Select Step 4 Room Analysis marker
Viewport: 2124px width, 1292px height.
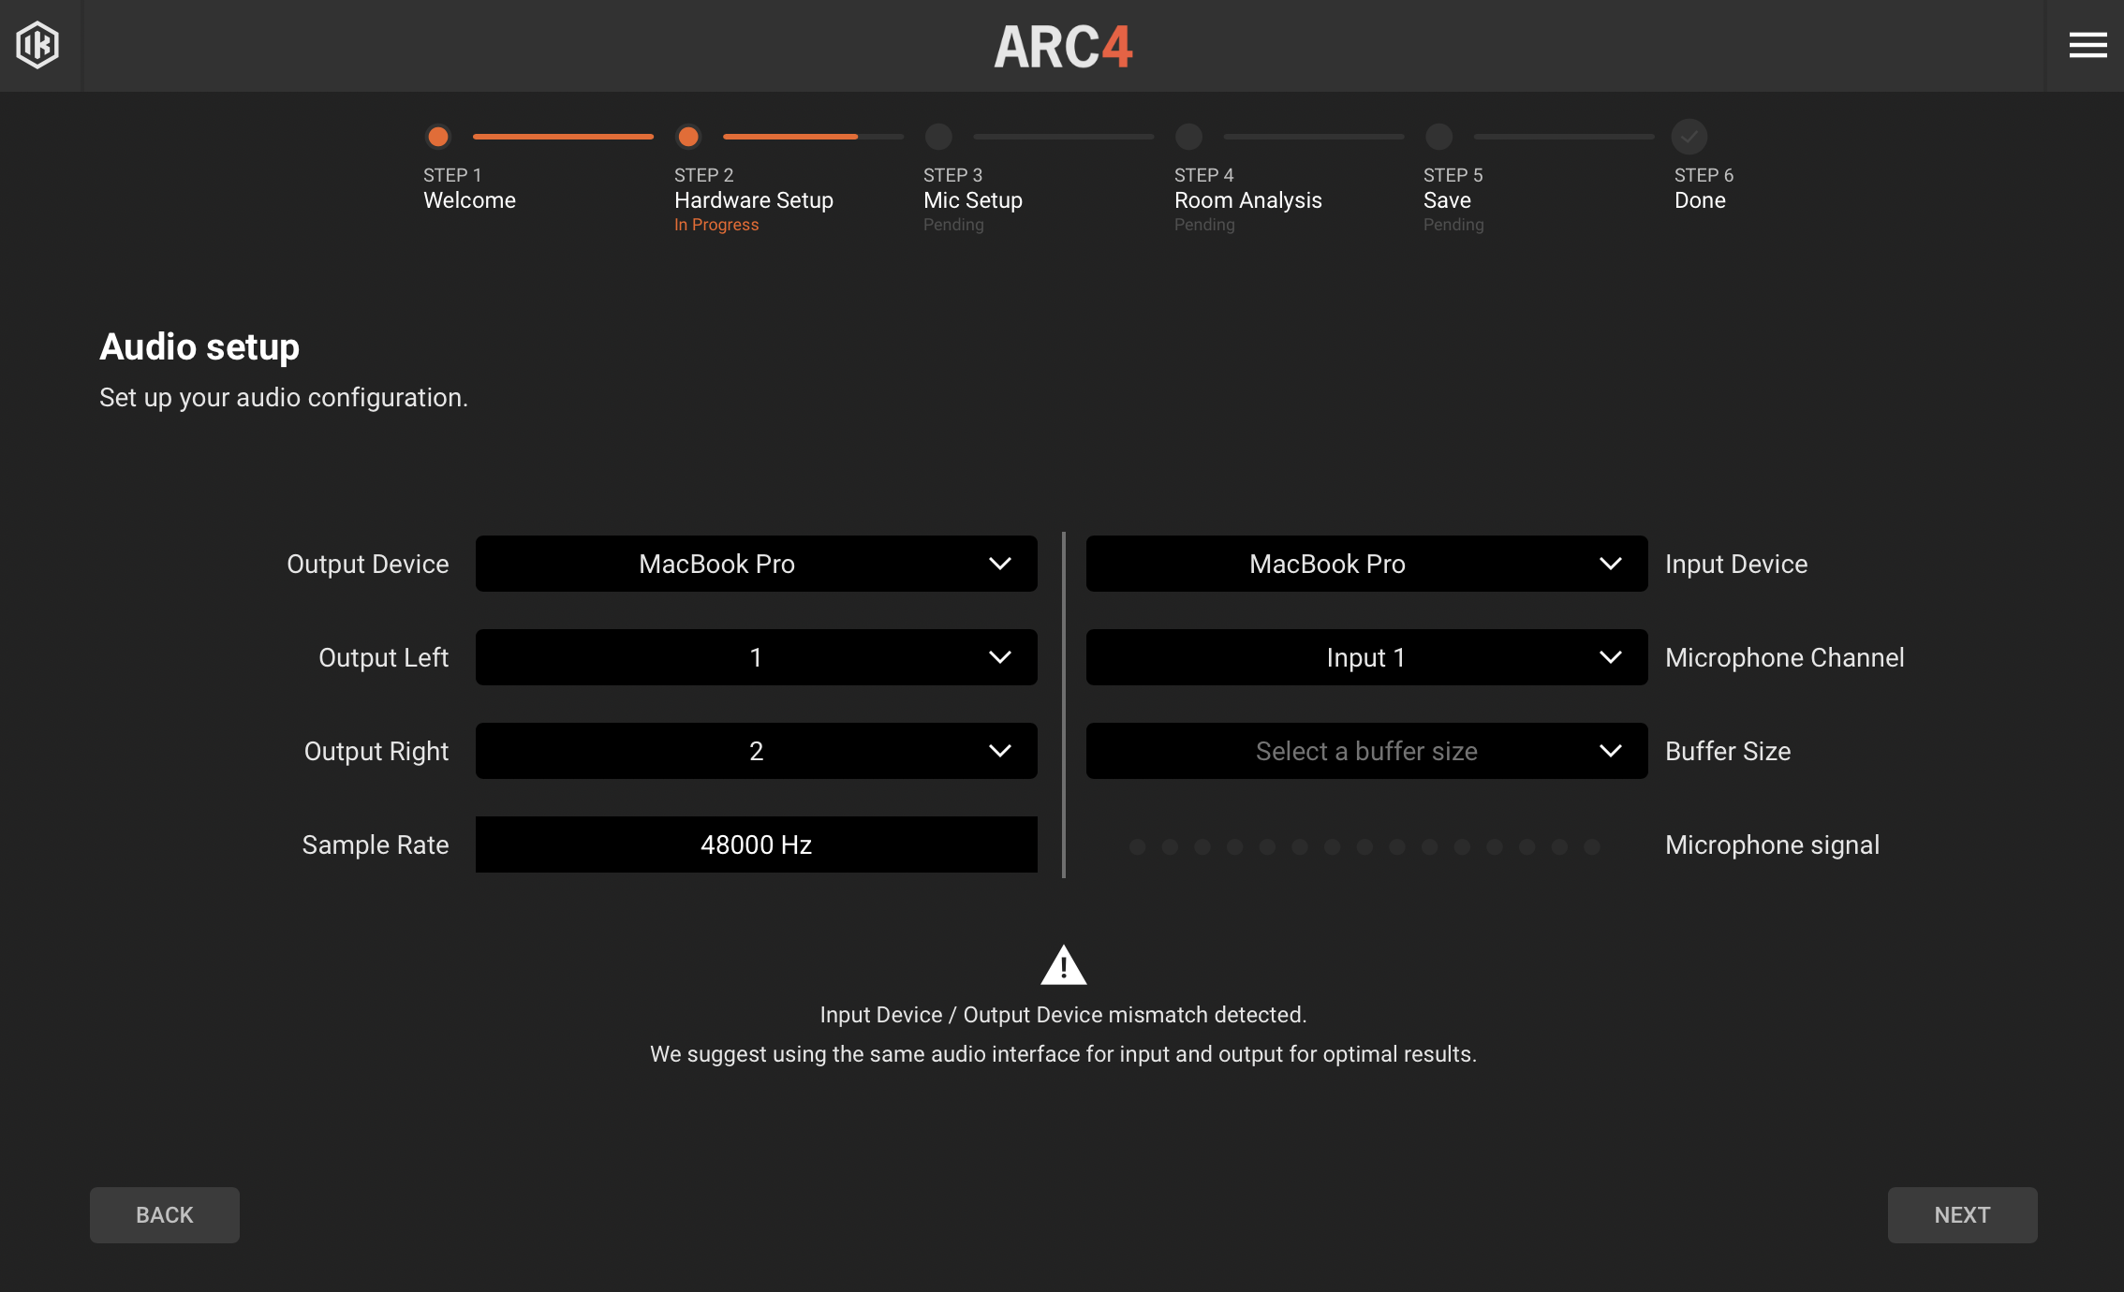[x=1188, y=137]
